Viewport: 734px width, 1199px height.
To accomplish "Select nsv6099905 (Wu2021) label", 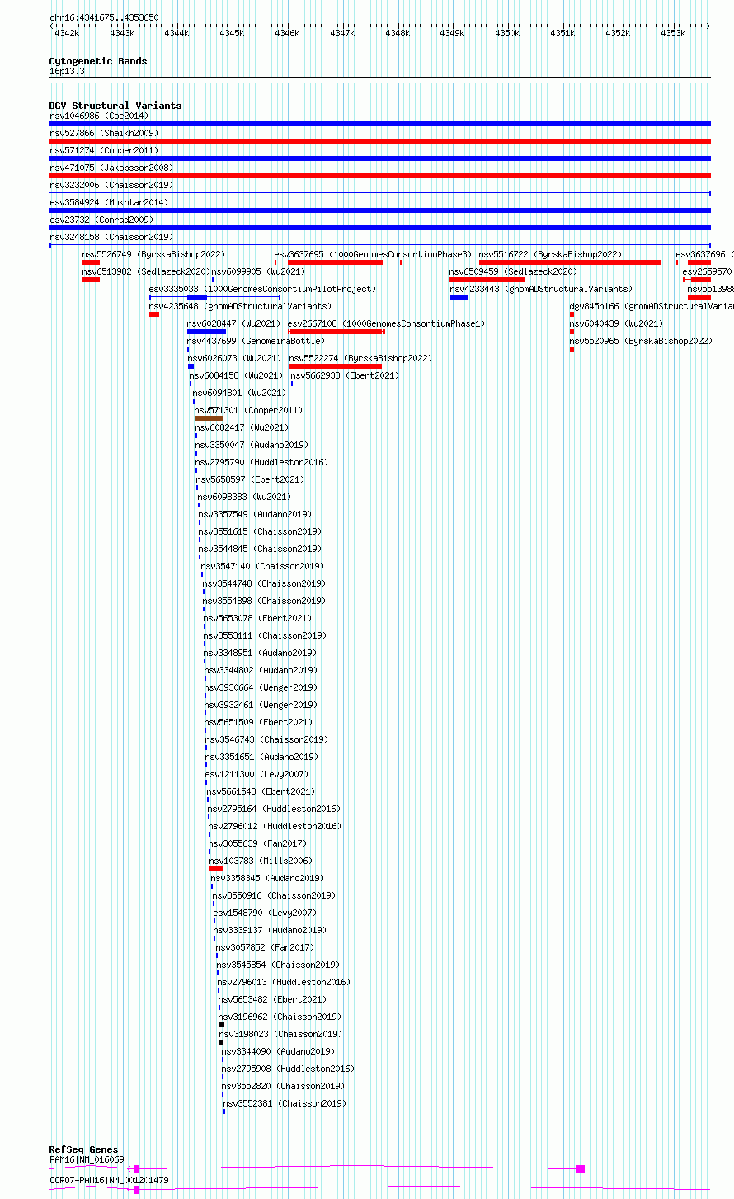I will click(x=258, y=271).
